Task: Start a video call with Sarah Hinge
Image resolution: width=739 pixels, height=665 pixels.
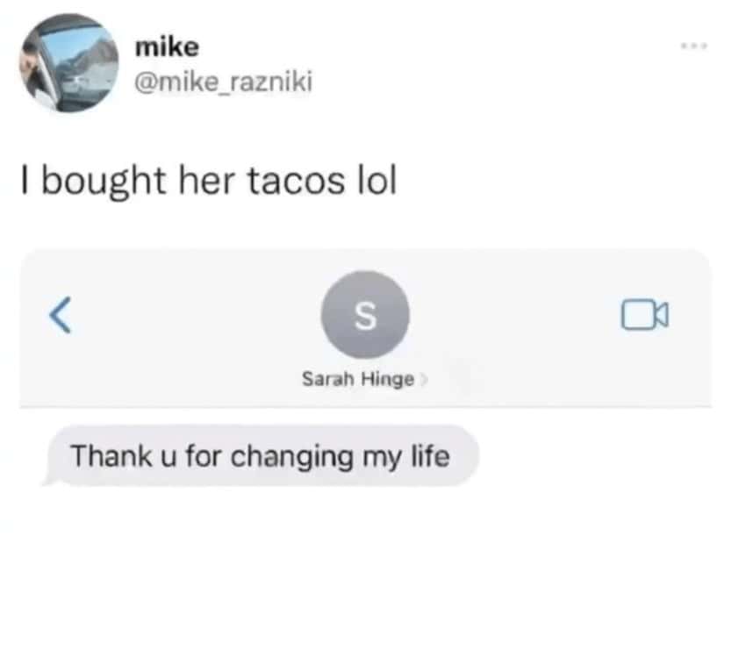Action: [644, 314]
